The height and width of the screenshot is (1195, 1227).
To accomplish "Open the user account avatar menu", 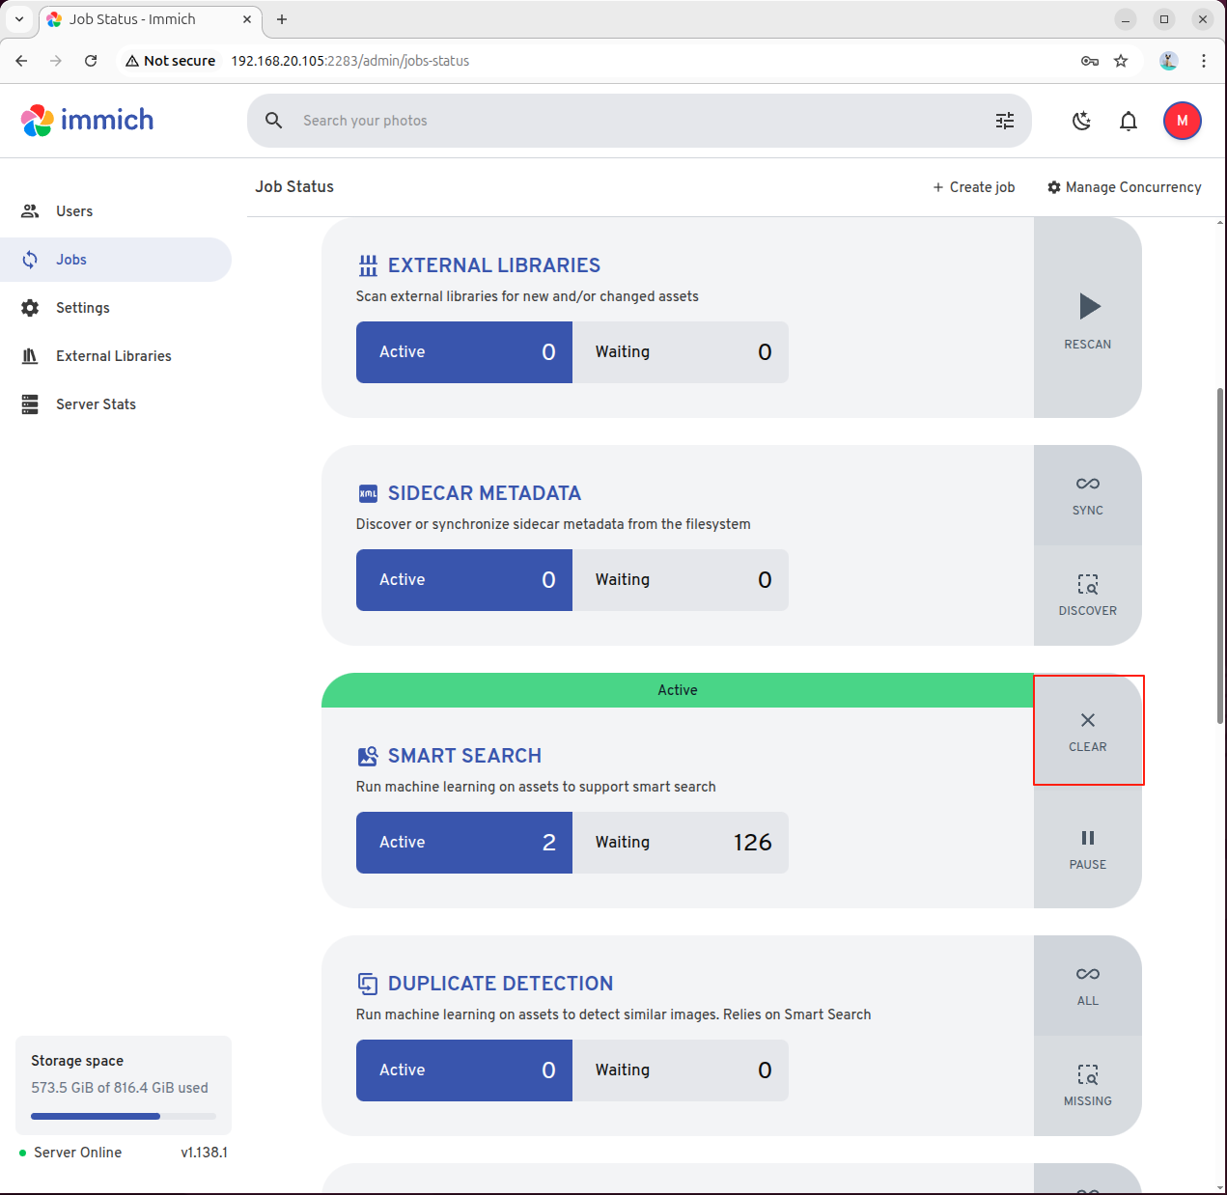I will 1182,121.
